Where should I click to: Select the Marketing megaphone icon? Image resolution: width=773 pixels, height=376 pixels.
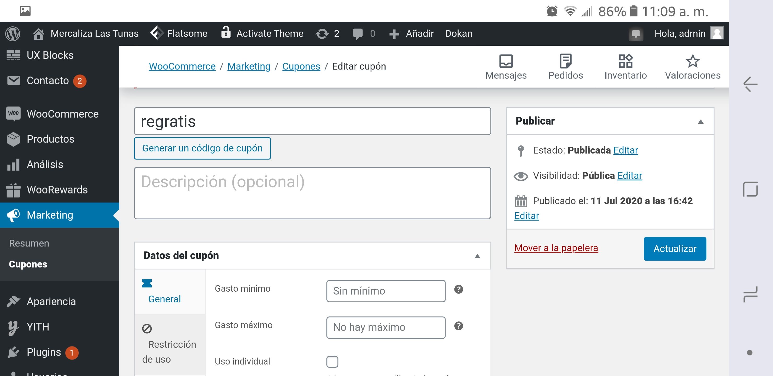[x=14, y=215]
